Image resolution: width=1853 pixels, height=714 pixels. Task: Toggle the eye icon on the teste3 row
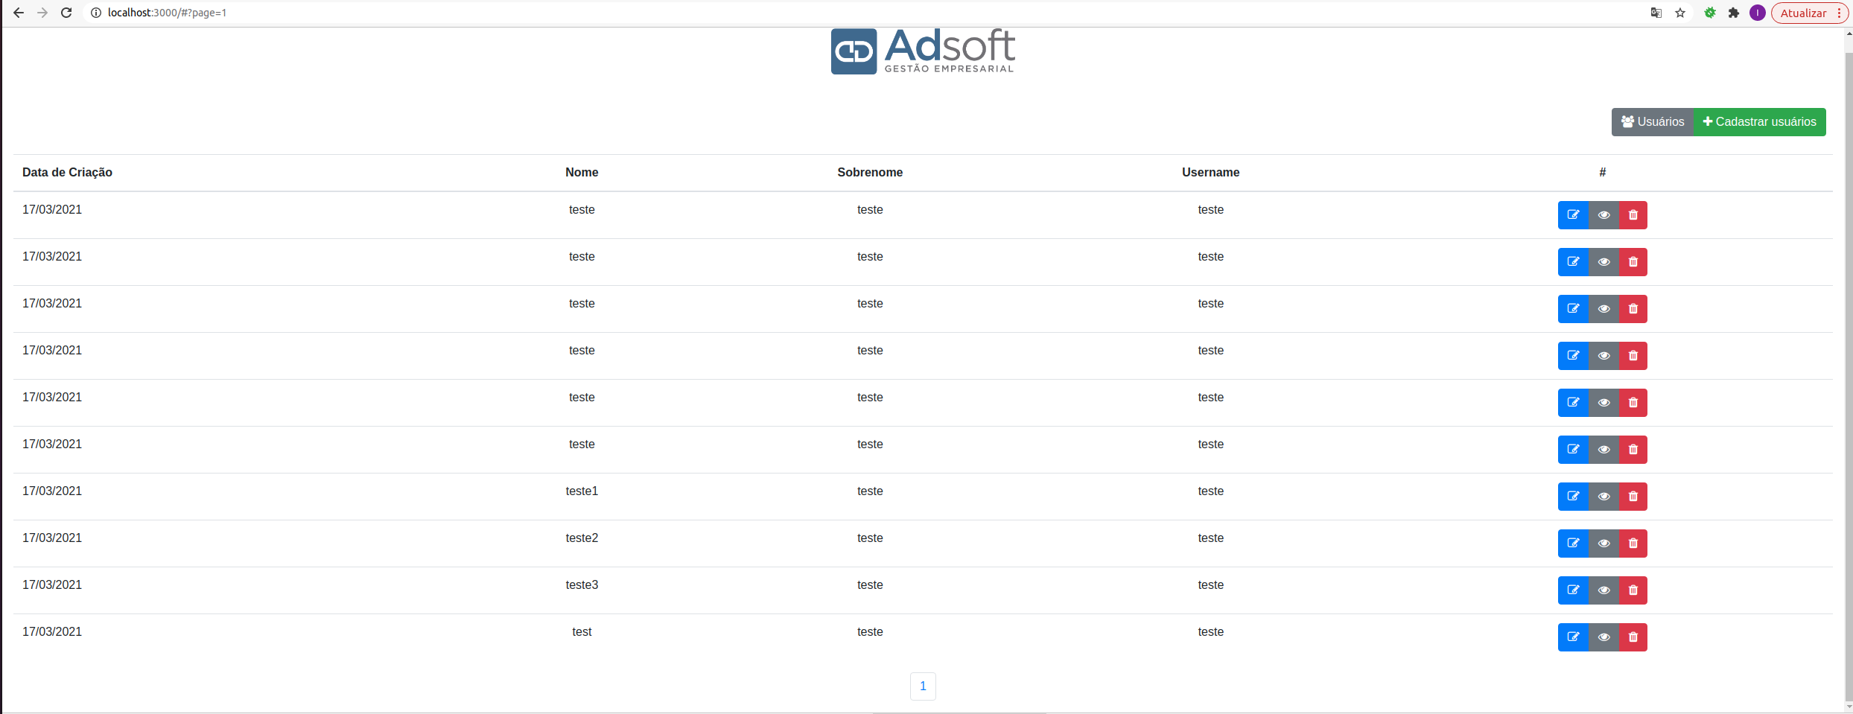(x=1604, y=590)
